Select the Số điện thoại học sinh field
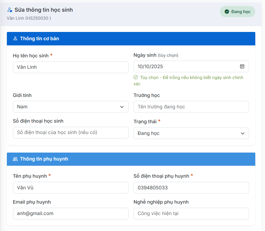The image size is (265, 231). coord(71,132)
